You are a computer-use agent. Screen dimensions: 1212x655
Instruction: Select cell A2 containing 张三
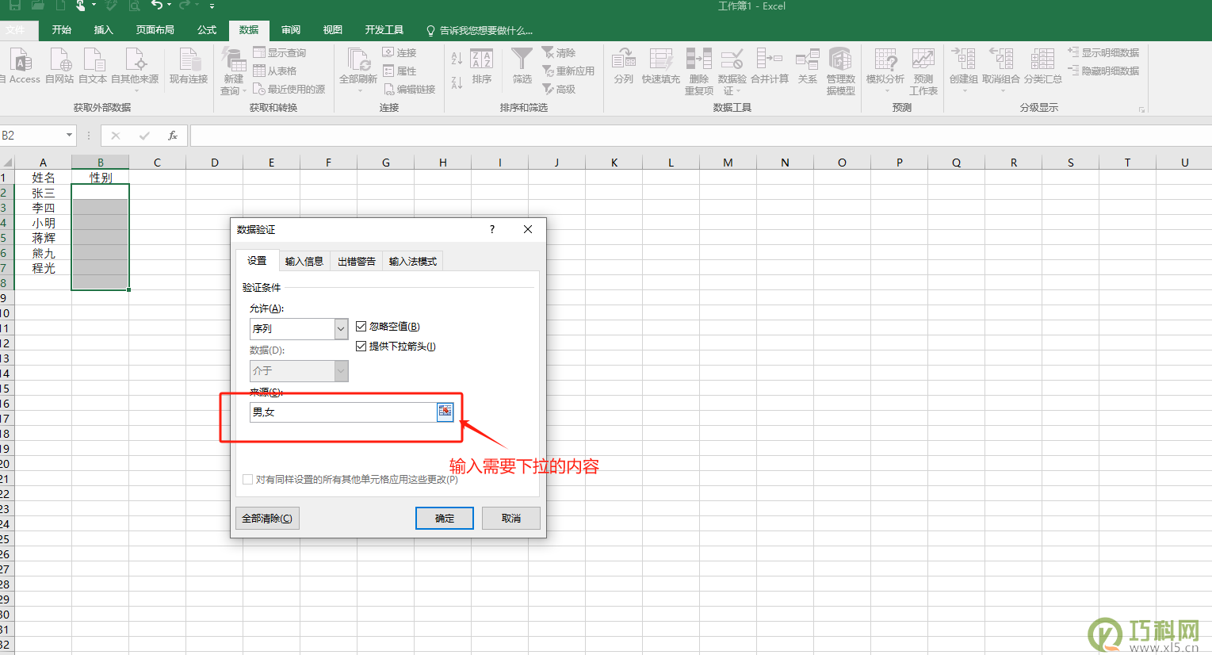tap(43, 193)
